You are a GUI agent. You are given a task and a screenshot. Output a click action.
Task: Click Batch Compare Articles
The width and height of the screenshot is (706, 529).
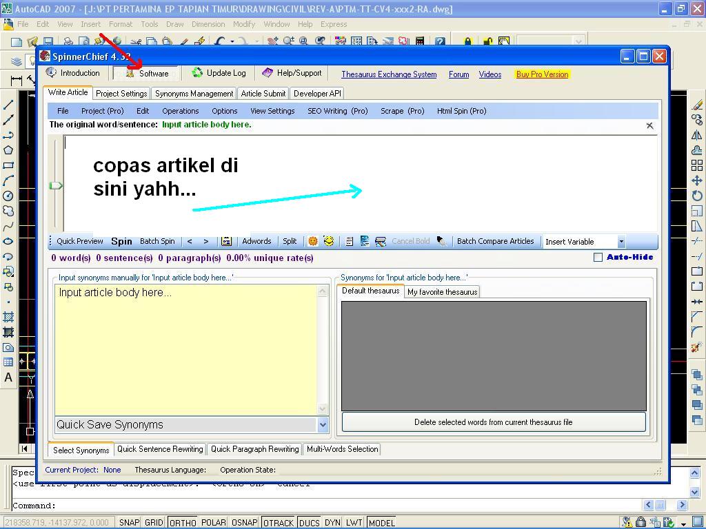point(495,241)
